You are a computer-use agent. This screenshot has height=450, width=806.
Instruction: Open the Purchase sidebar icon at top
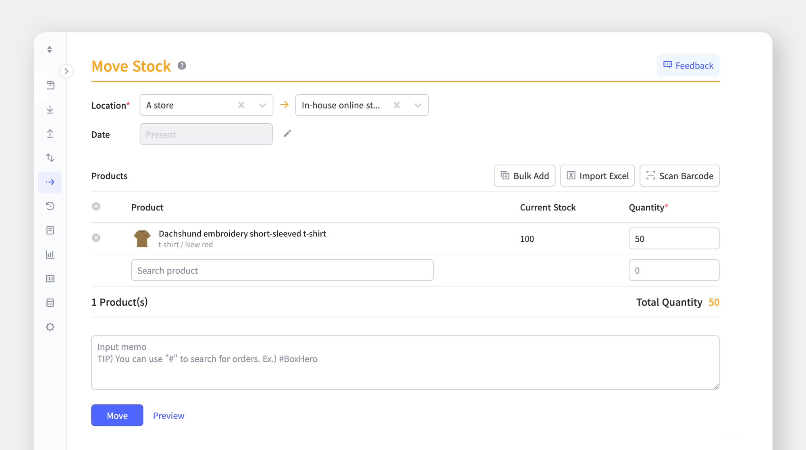tap(50, 85)
